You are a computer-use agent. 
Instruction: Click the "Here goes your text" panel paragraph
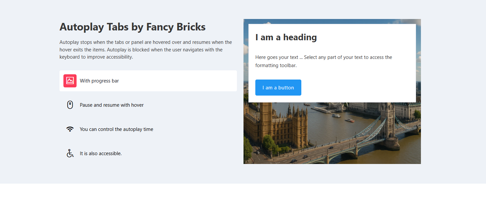point(323,61)
